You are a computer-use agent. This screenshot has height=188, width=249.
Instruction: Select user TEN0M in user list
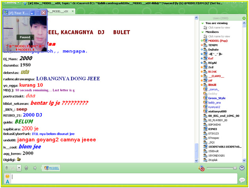(x=213, y=45)
